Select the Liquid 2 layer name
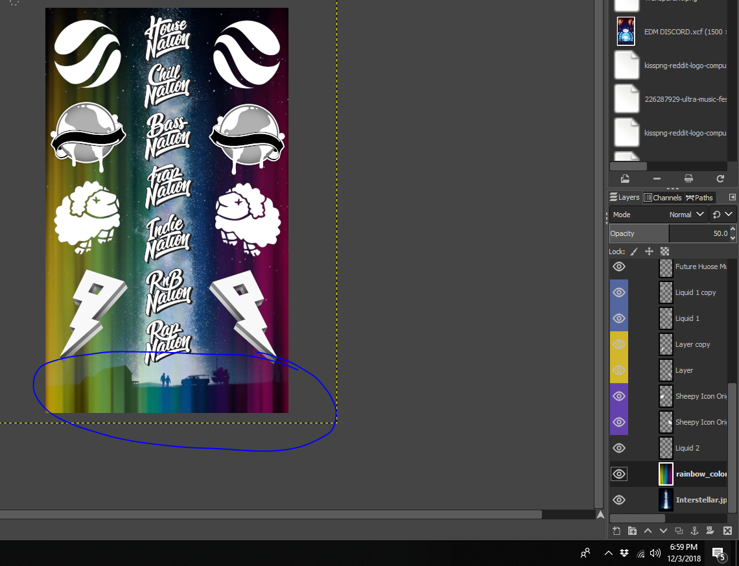 pyautogui.click(x=687, y=448)
